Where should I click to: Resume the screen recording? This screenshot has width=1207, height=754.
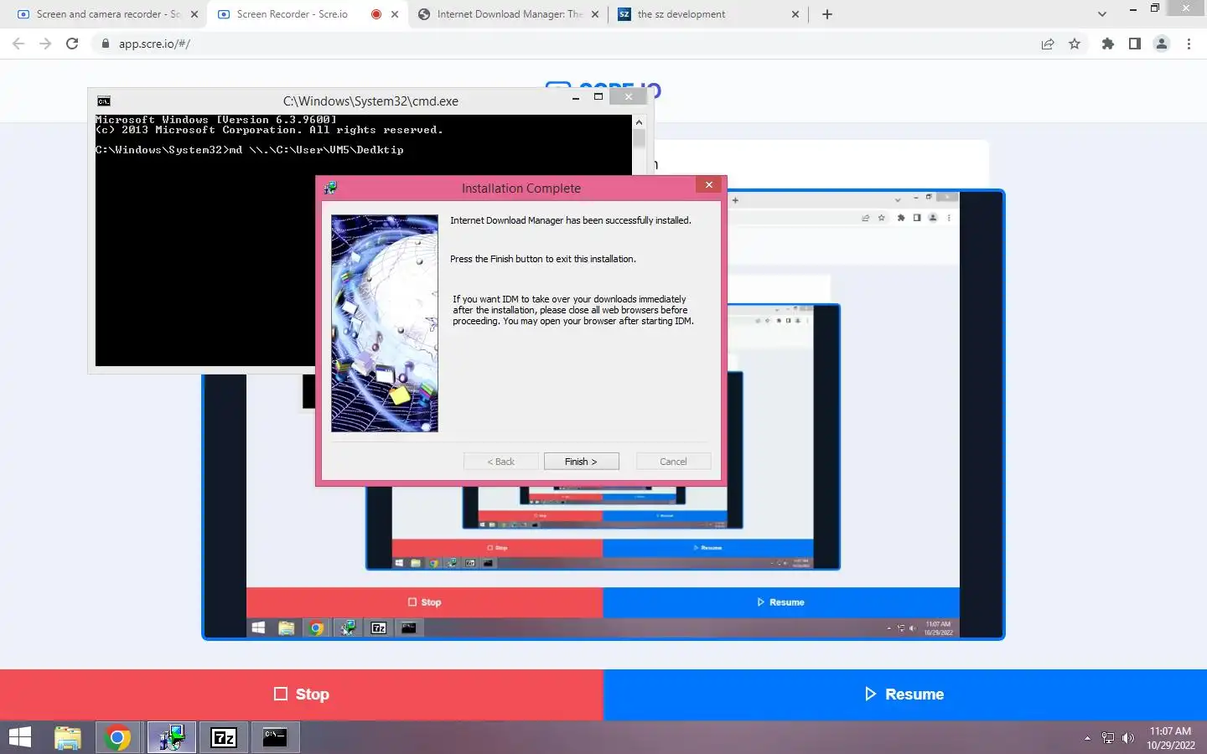click(905, 695)
